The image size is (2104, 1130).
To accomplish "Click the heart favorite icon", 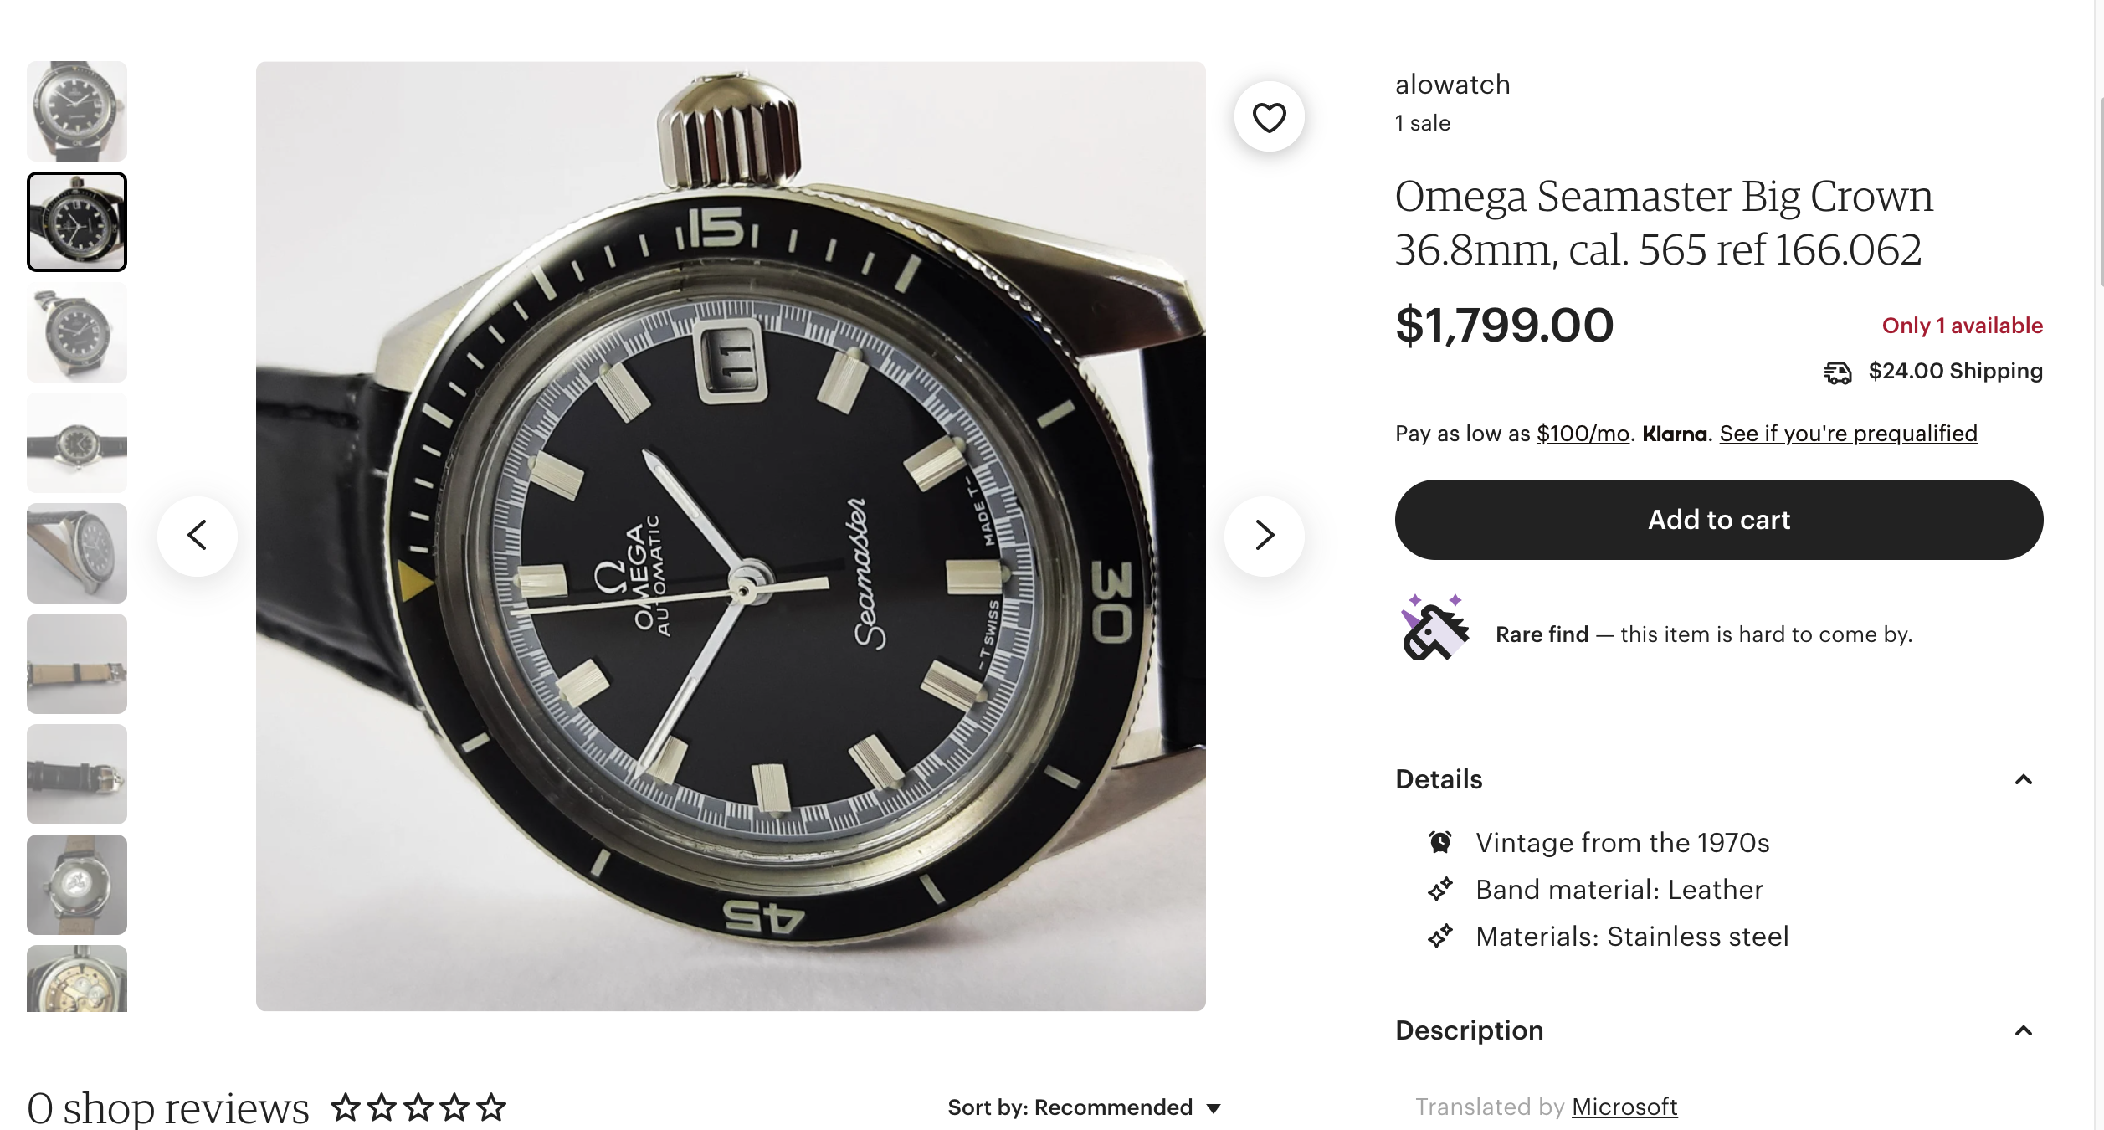I will pos(1269,117).
